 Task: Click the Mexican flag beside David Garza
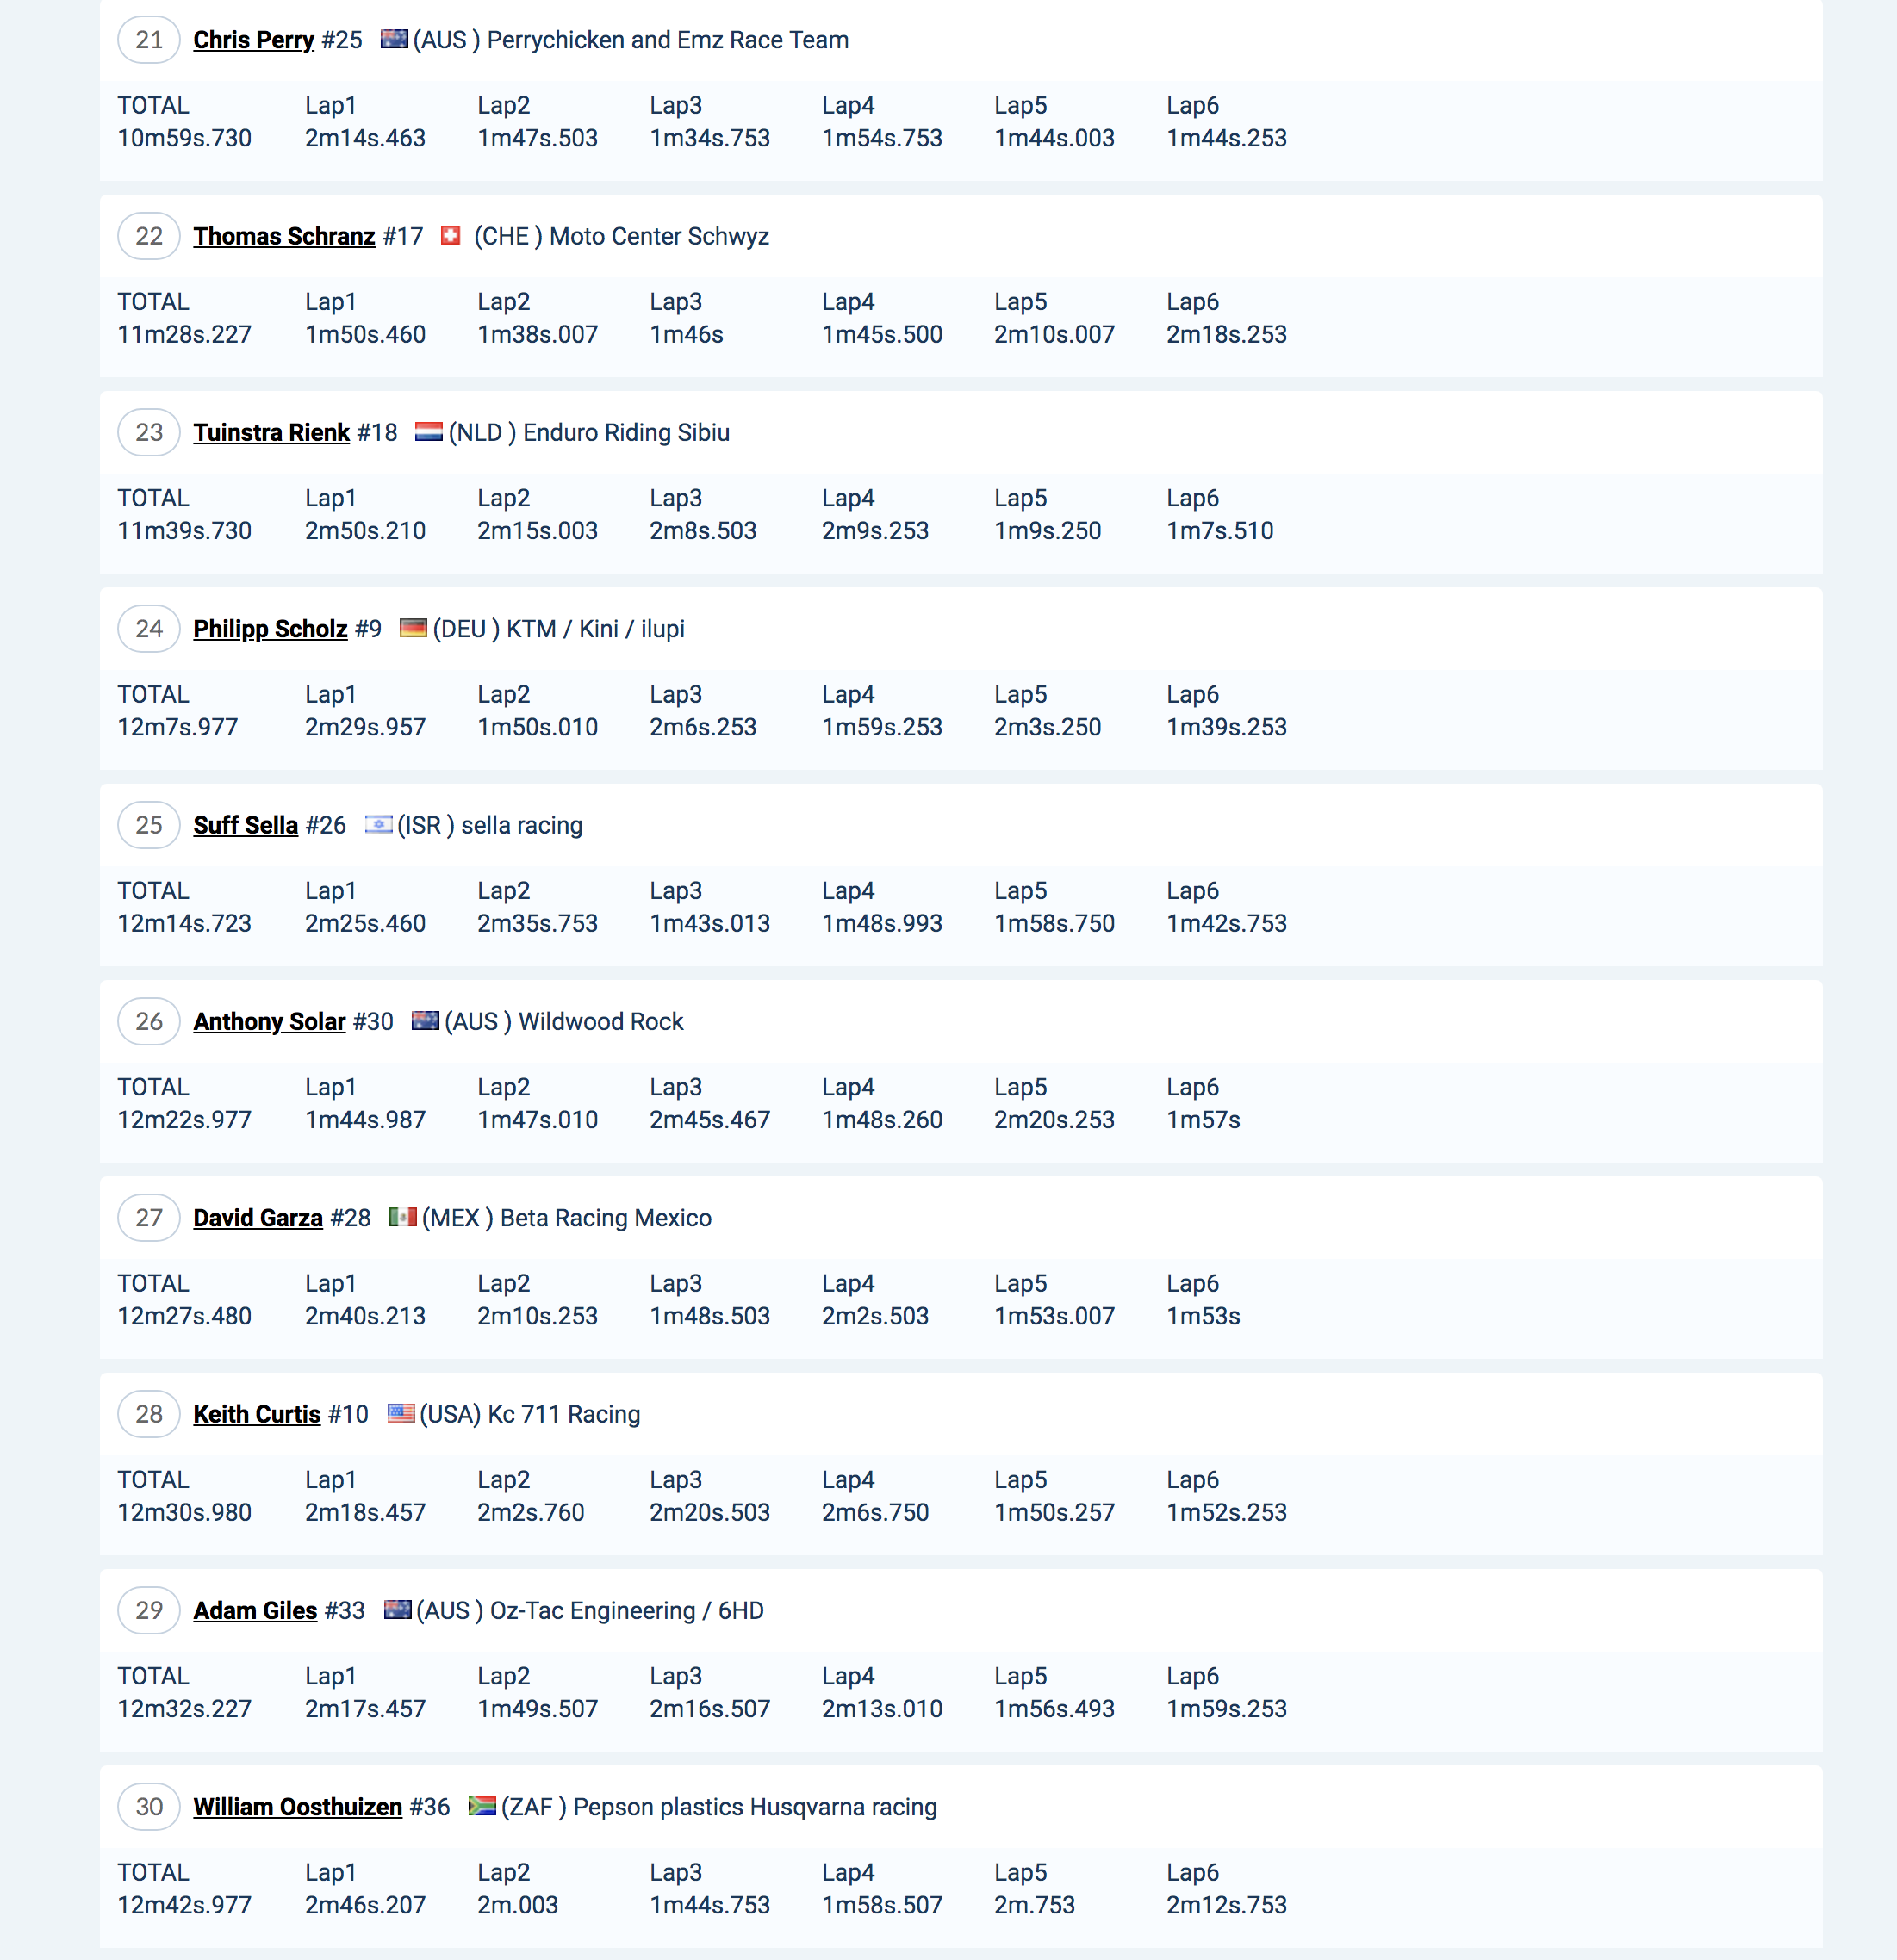point(402,1217)
